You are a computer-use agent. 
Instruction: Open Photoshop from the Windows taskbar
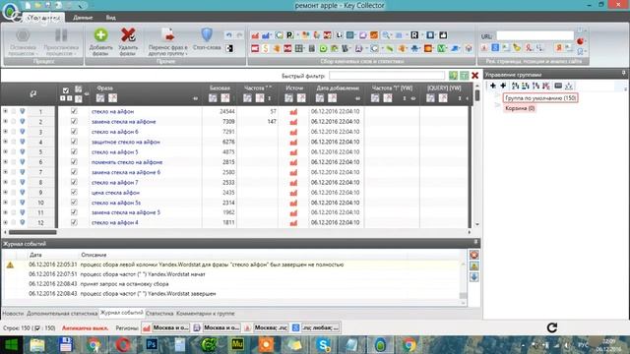coord(152,344)
